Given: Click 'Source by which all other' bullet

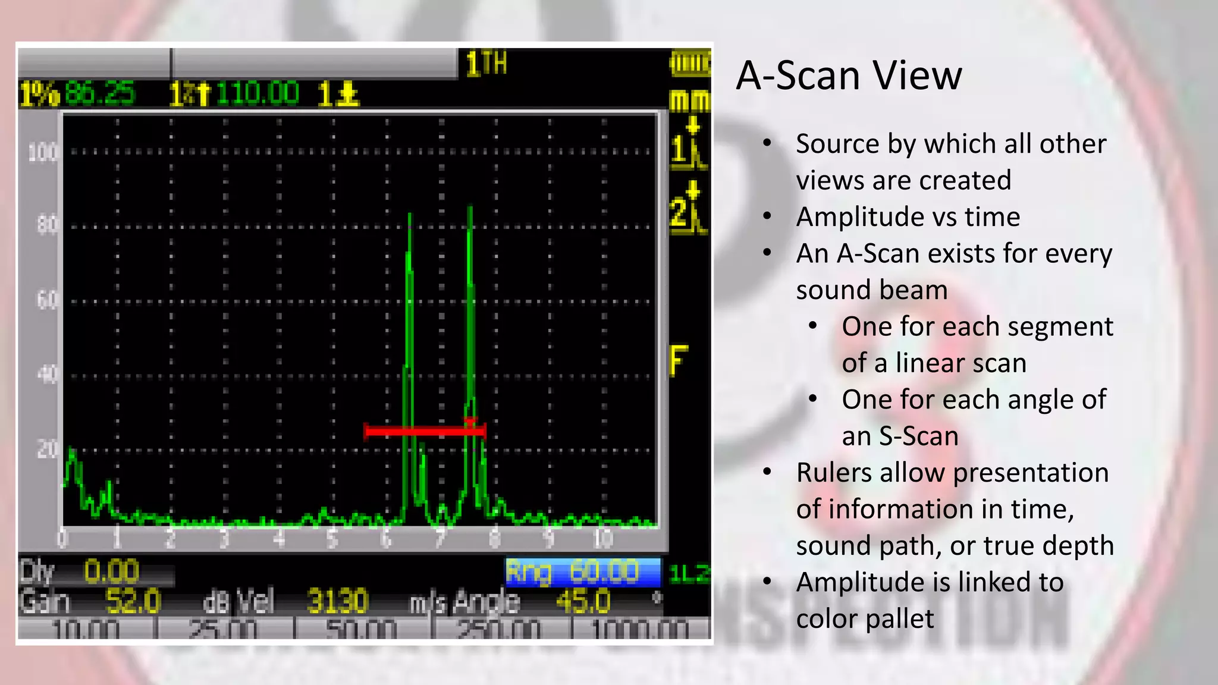Looking at the screenshot, I should click(x=951, y=144).
